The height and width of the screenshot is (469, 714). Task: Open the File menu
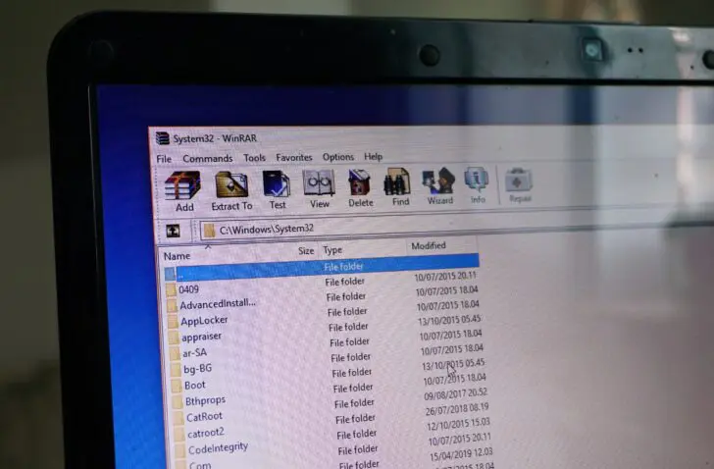(x=164, y=159)
